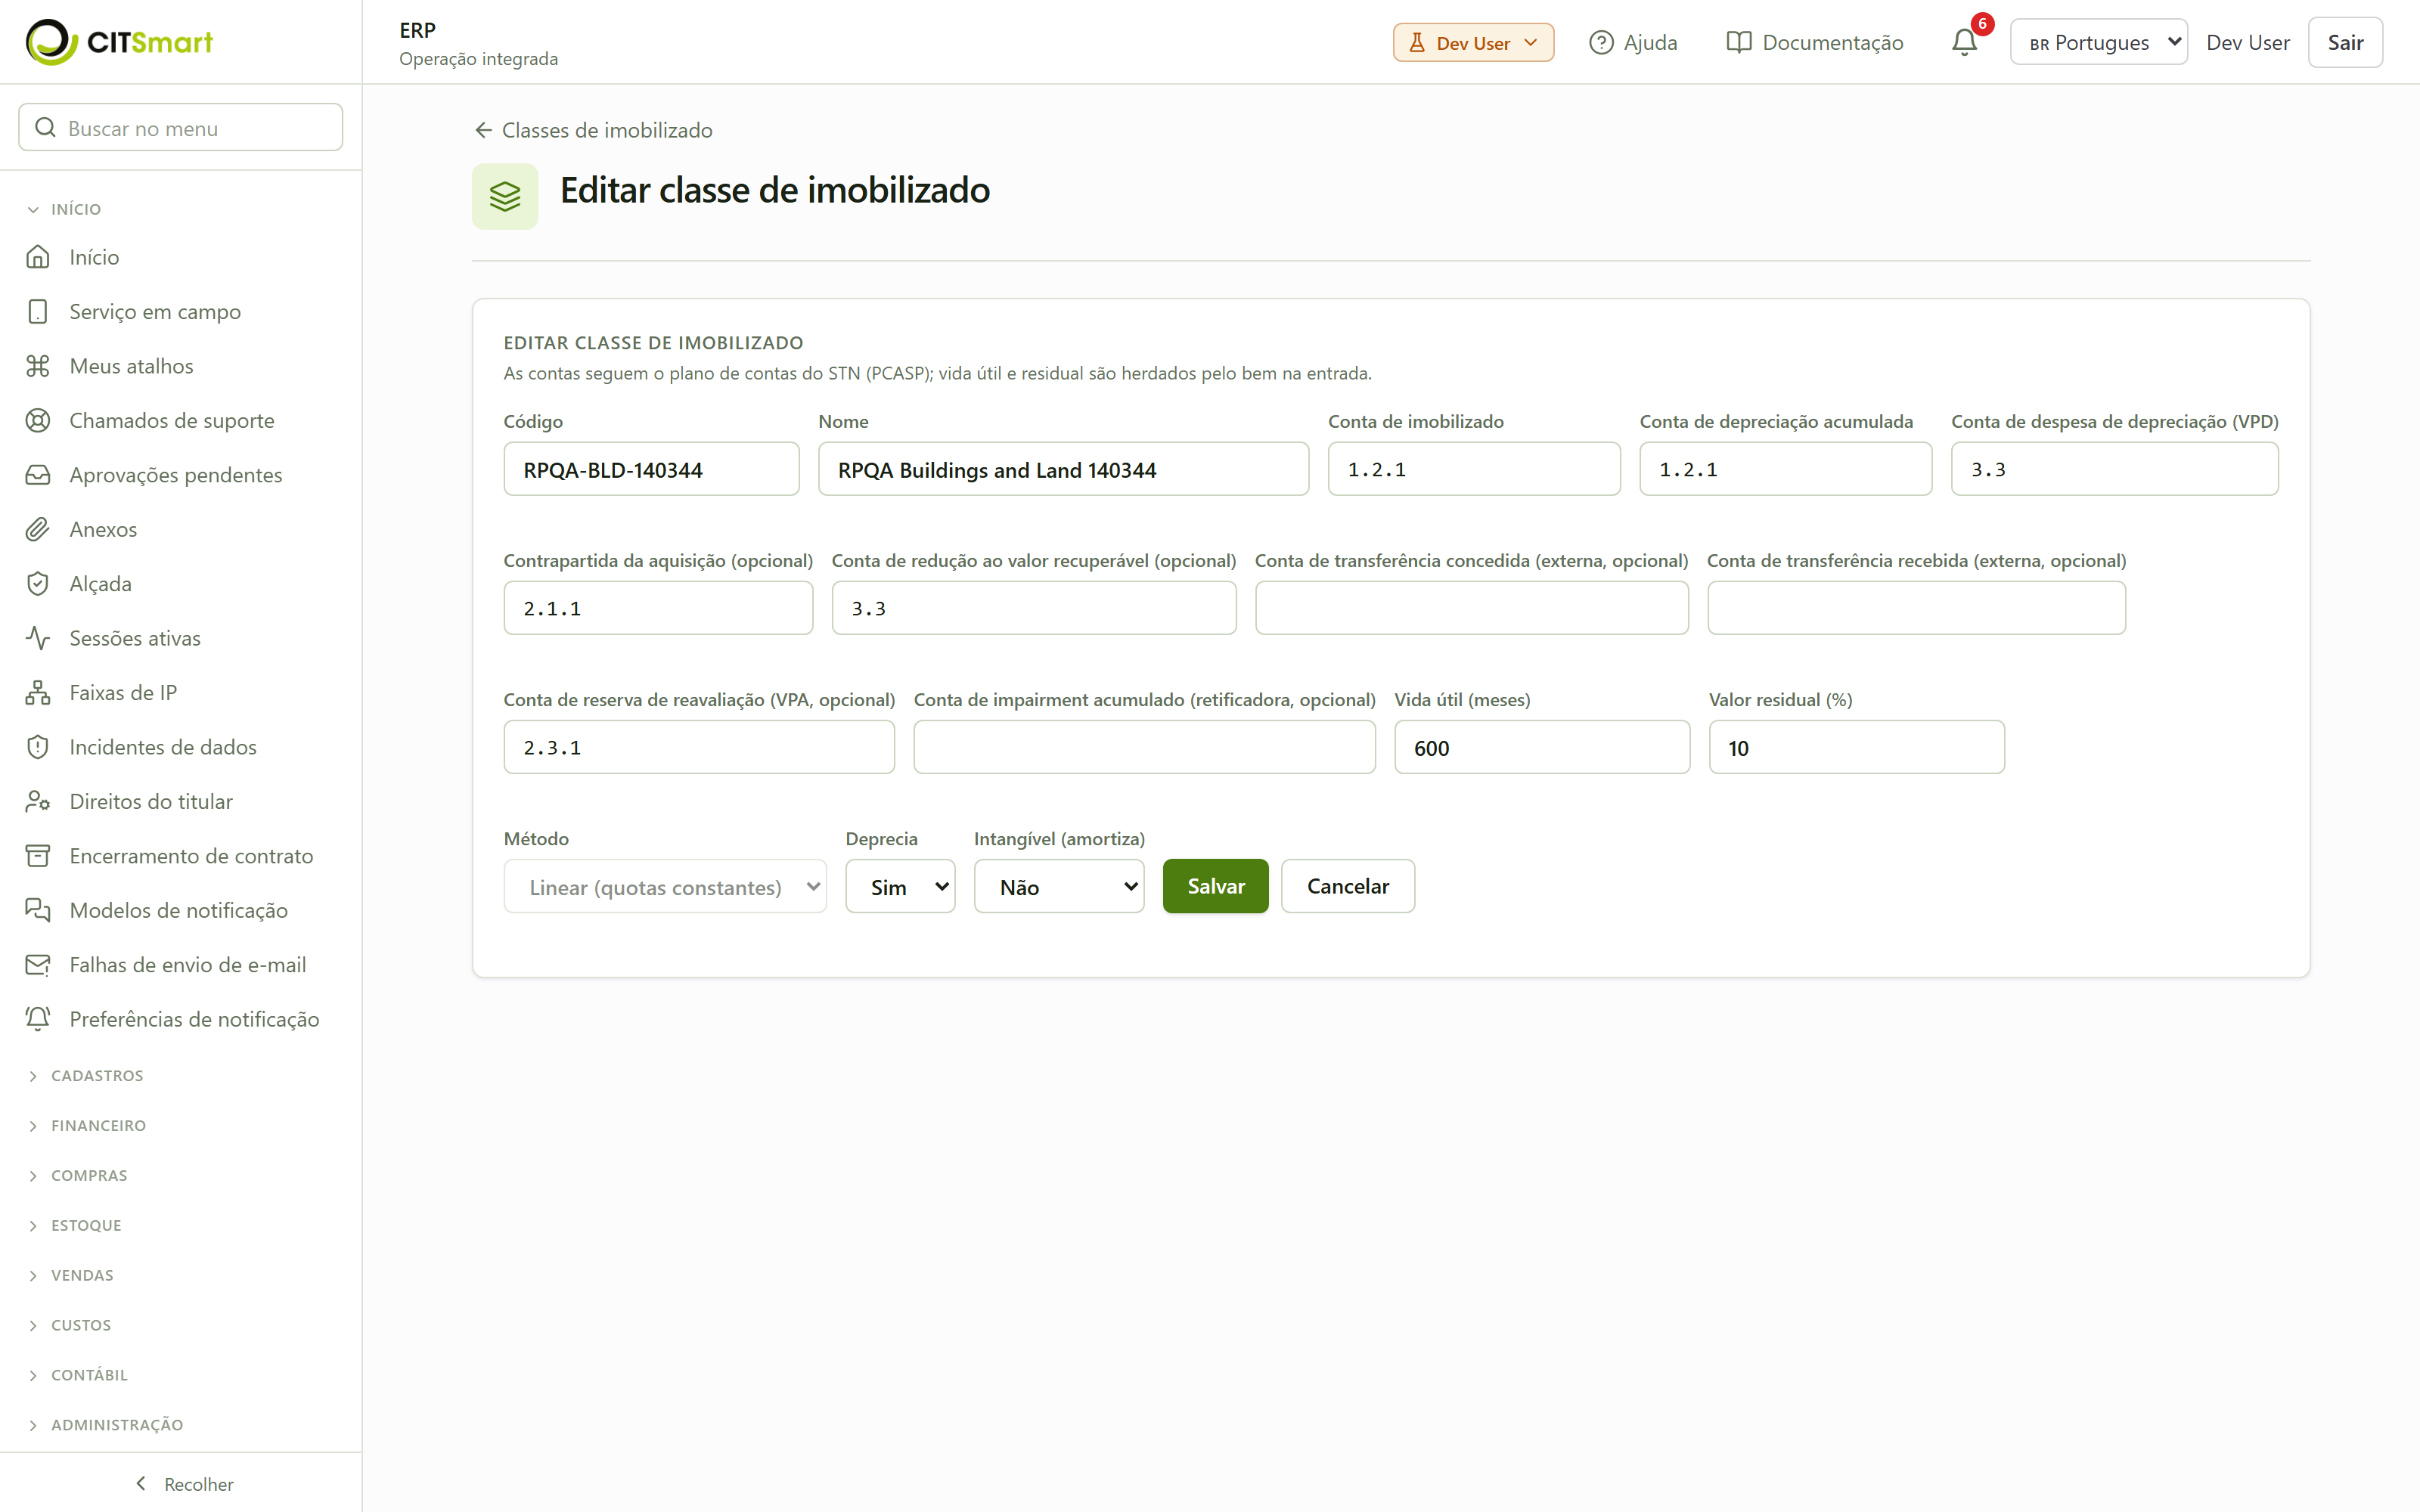The image size is (2420, 1512).
Task: Expand the CADASTROS section
Action: pos(180,1076)
